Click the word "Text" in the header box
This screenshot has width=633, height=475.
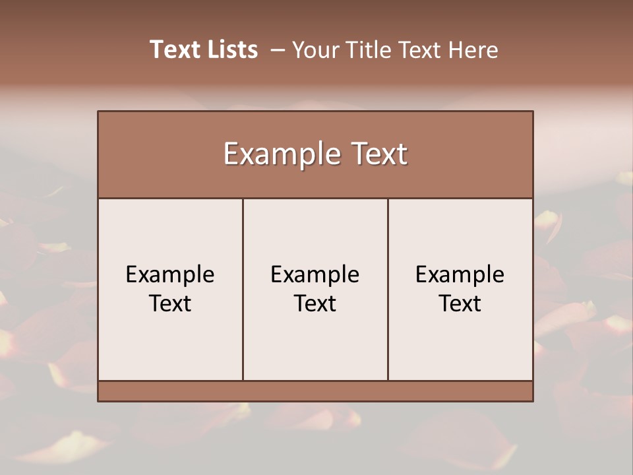[380, 154]
